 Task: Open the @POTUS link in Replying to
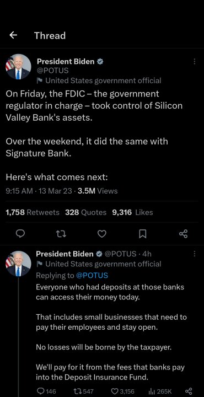pos(92,275)
